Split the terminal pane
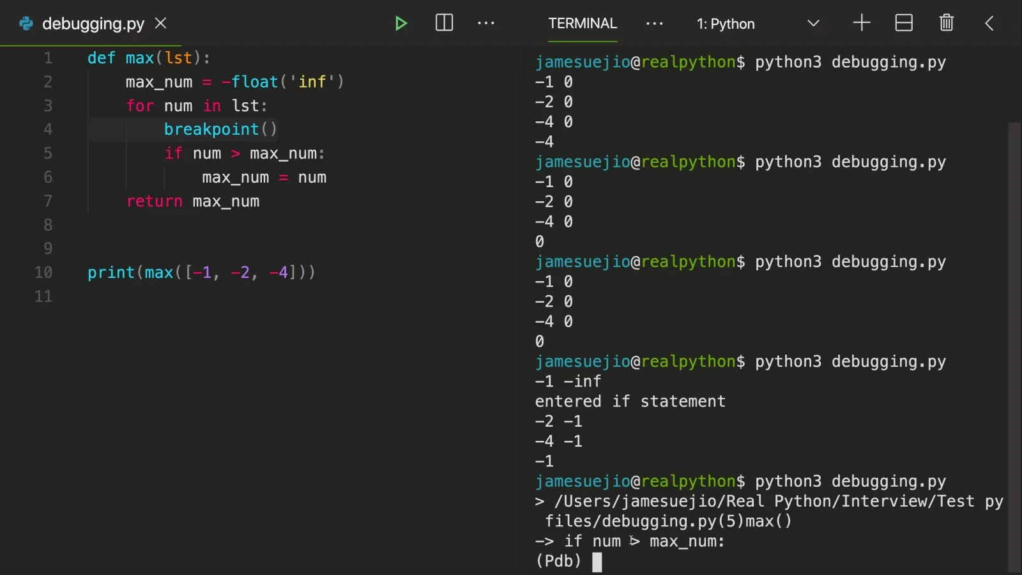Image resolution: width=1022 pixels, height=575 pixels. (x=904, y=23)
